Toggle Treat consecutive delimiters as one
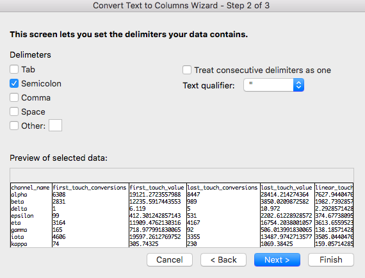 [187, 70]
